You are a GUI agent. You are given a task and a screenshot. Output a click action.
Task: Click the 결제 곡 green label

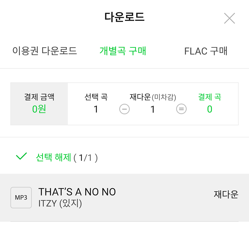pos(209,97)
